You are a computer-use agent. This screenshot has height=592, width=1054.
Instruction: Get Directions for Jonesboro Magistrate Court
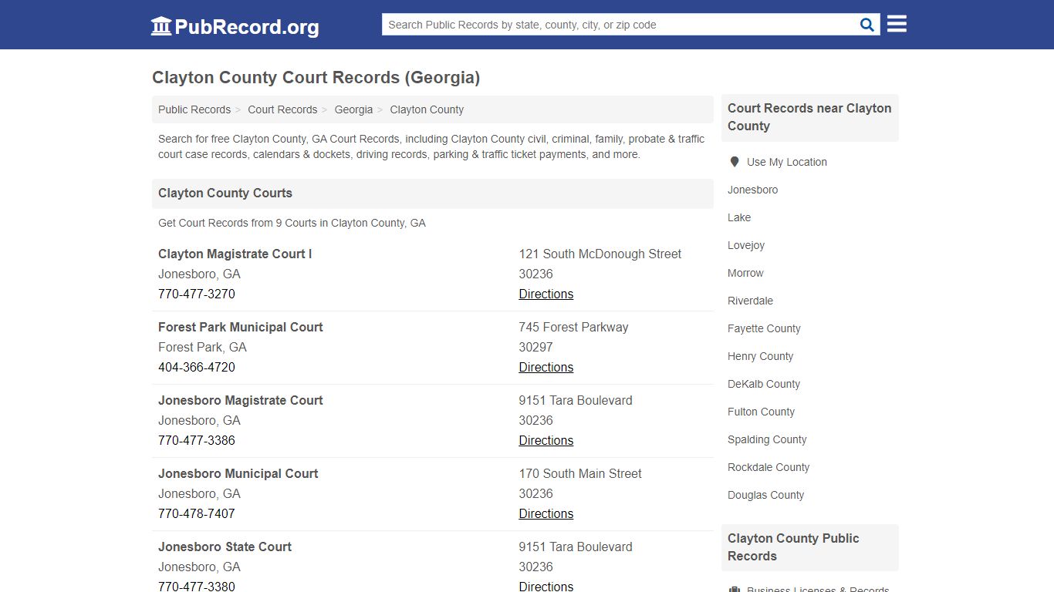pos(546,440)
